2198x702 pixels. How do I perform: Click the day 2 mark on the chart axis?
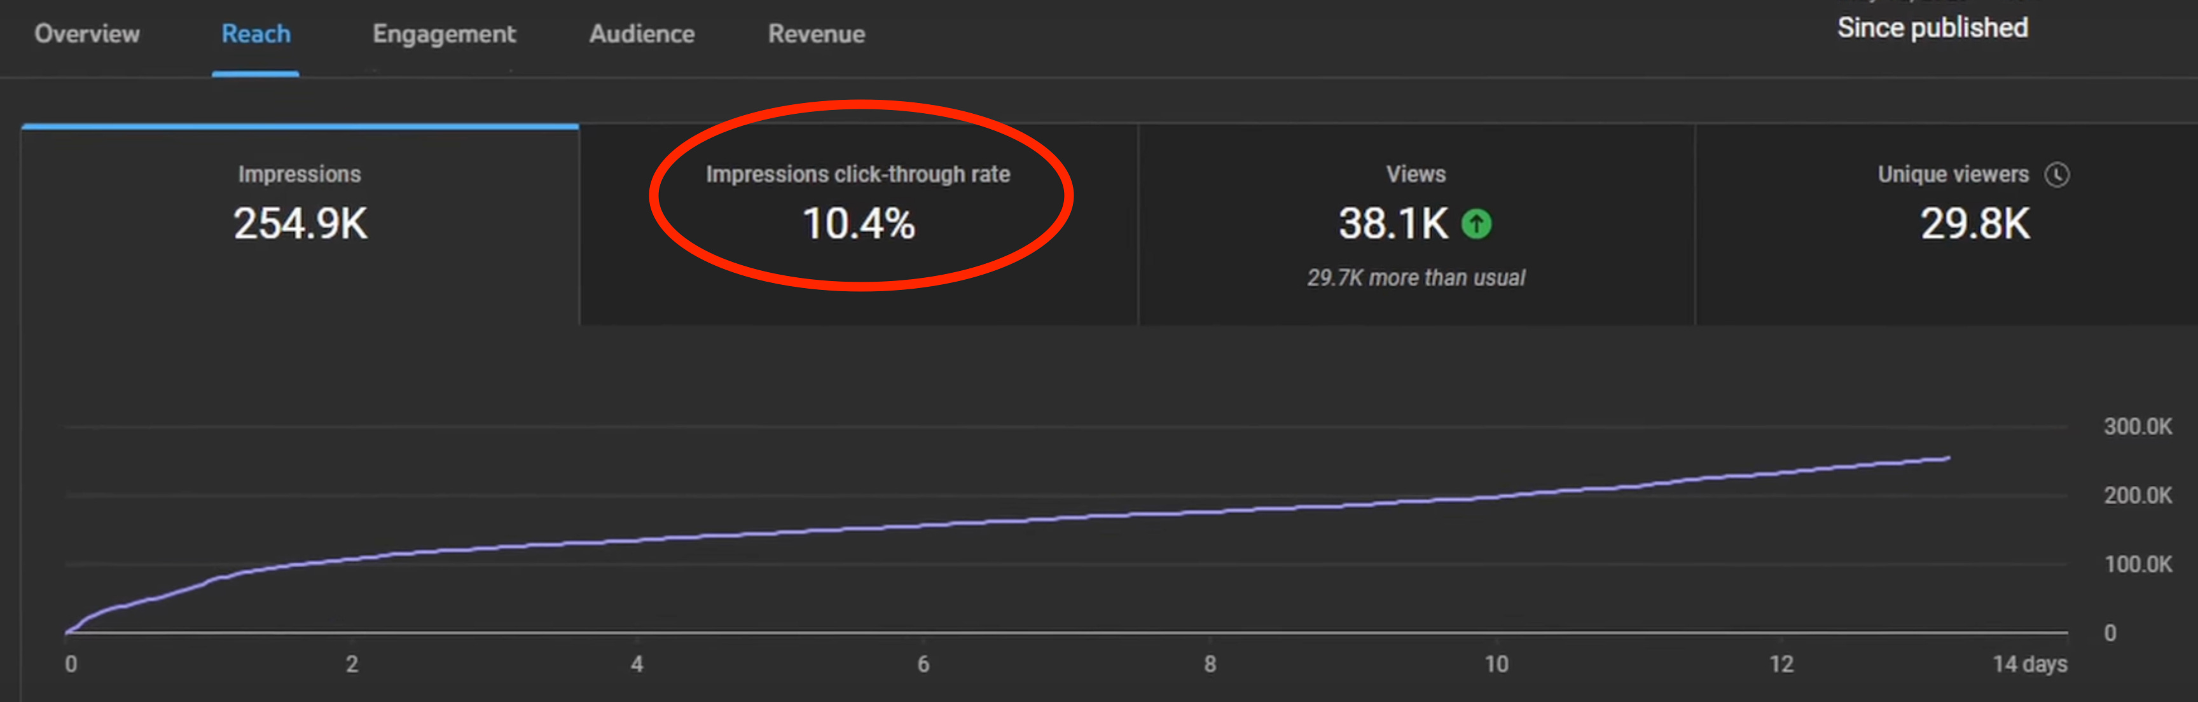[352, 664]
